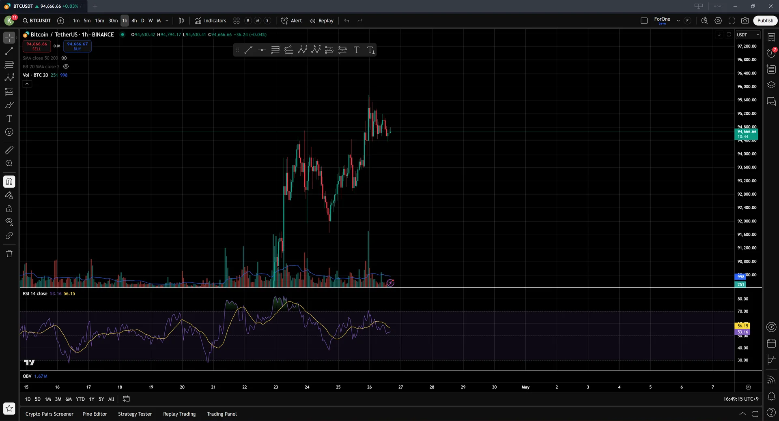Show the BB 20 SMA close 2 indicator
779x421 pixels.
click(x=66, y=66)
